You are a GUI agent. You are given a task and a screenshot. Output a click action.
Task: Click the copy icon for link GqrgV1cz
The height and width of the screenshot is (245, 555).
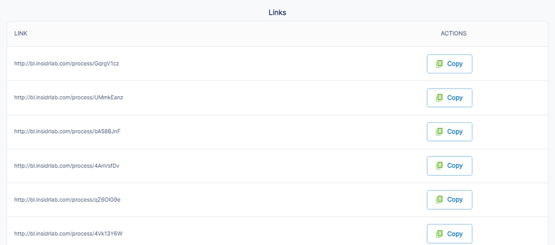(440, 64)
